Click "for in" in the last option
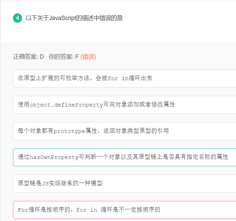The height and width of the screenshot is (221, 236). [x=87, y=210]
